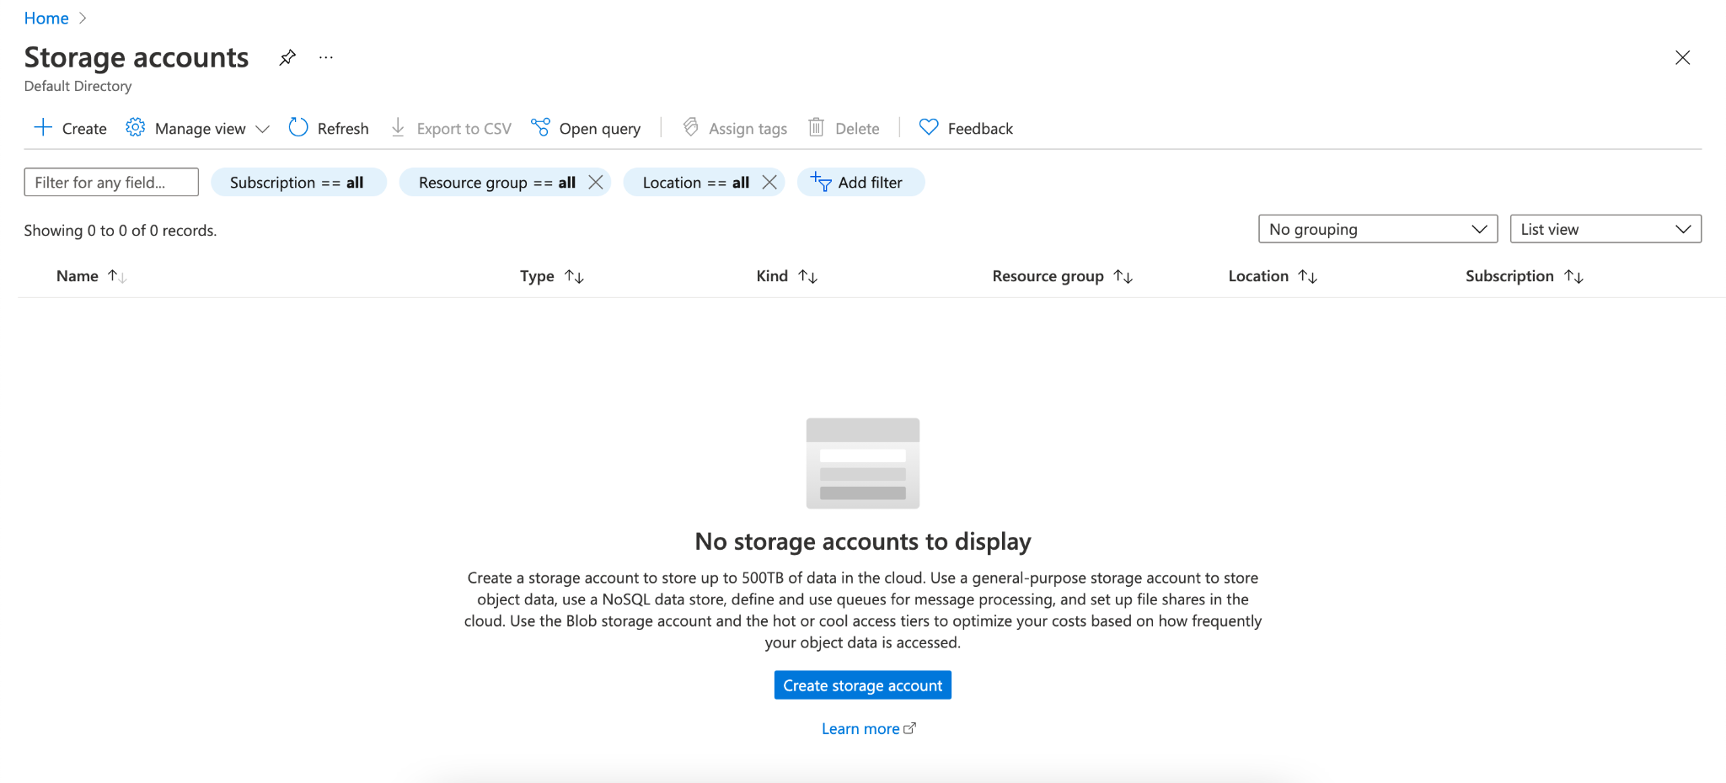This screenshot has height=783, width=1726.
Task: Refresh the storage accounts list
Action: coord(343,129)
